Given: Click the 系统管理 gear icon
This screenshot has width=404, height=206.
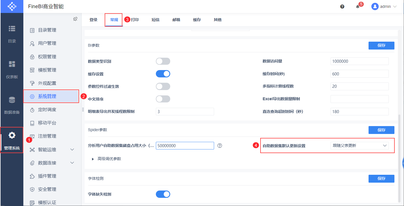Looking at the screenshot, I should coord(32,97).
